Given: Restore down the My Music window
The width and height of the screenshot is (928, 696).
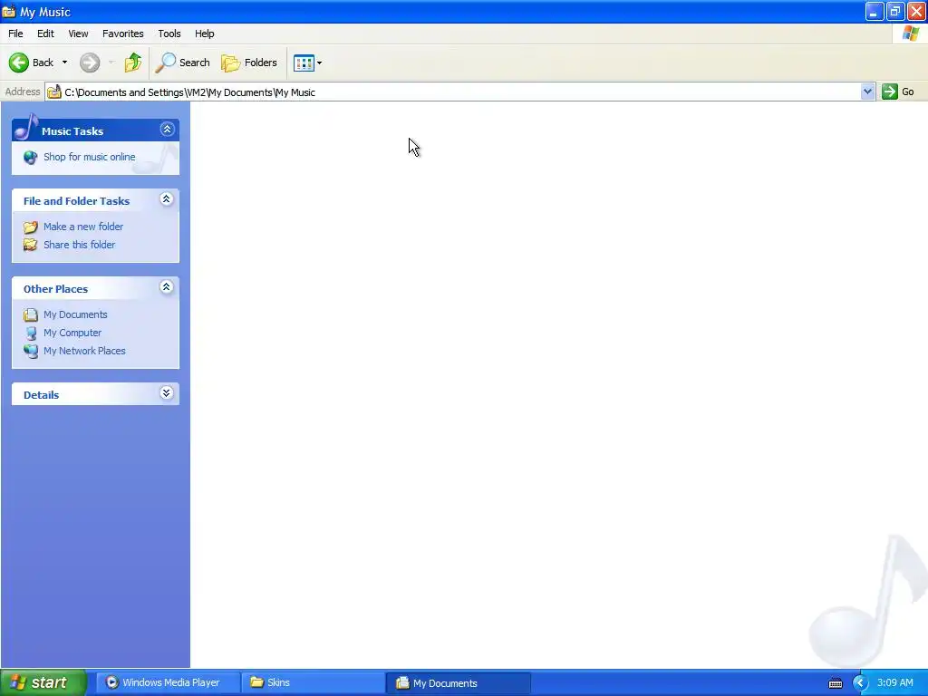Looking at the screenshot, I should click(x=894, y=11).
